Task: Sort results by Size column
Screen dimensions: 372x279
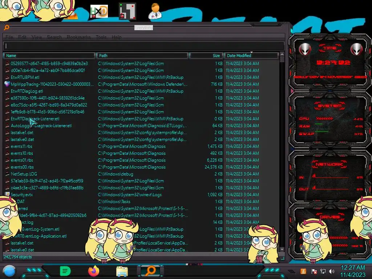Action: click(x=206, y=56)
